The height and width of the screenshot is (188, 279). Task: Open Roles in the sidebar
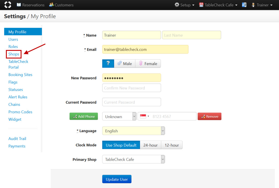pyautogui.click(x=13, y=46)
